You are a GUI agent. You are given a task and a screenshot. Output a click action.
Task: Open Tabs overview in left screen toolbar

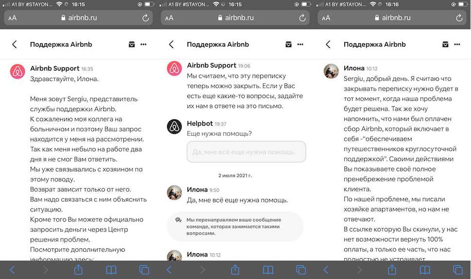(144, 270)
